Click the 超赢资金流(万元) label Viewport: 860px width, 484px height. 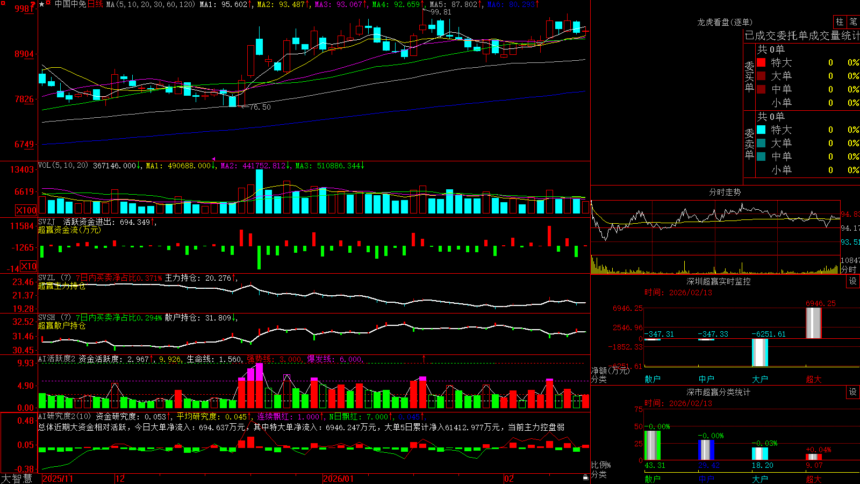(69, 230)
